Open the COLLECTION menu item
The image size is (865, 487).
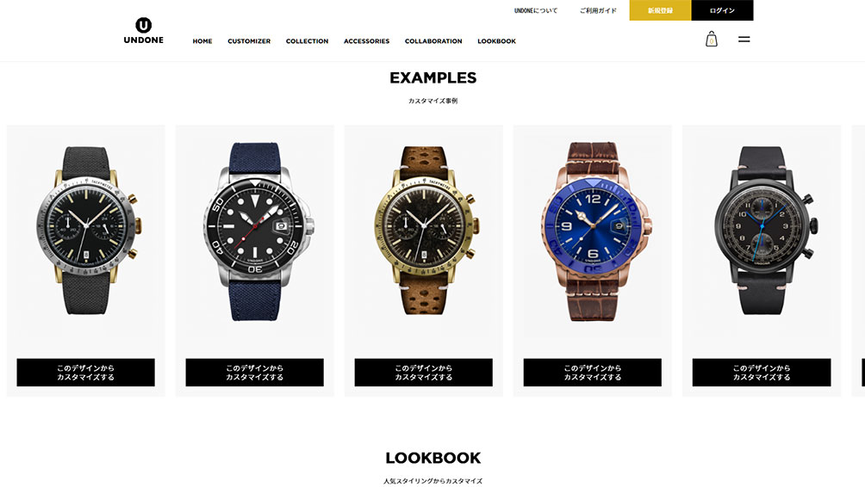[308, 41]
